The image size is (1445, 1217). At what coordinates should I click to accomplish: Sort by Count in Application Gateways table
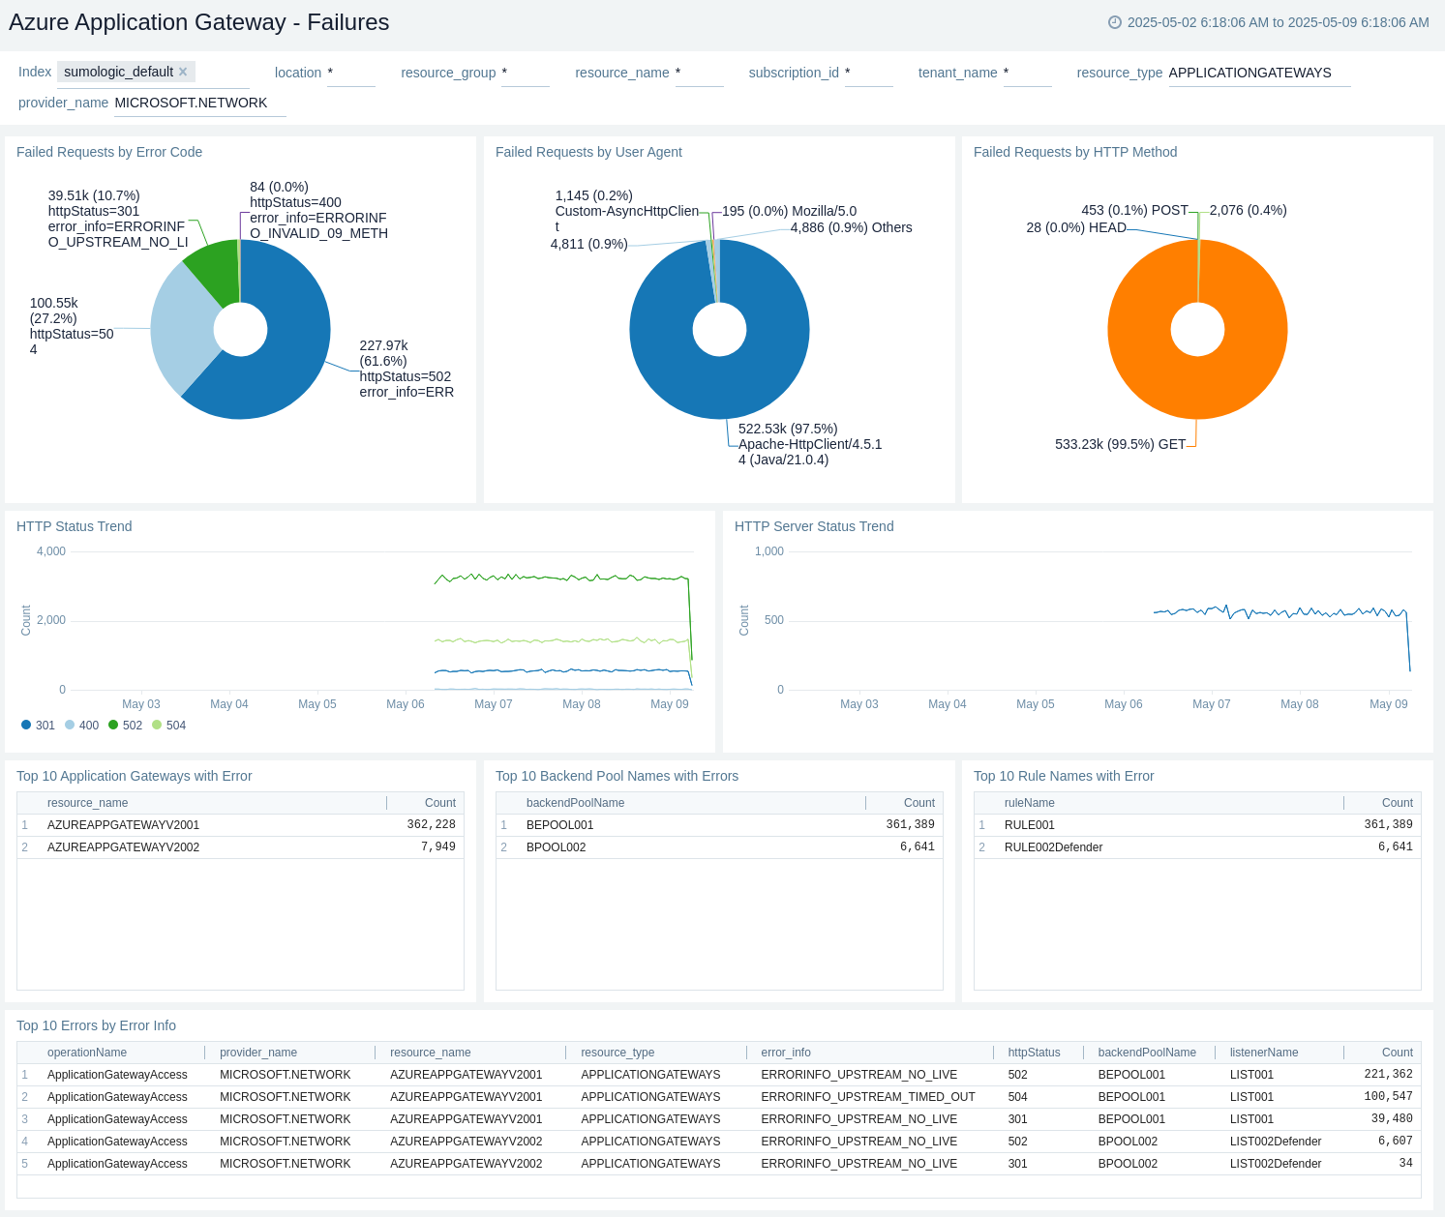[x=439, y=803]
